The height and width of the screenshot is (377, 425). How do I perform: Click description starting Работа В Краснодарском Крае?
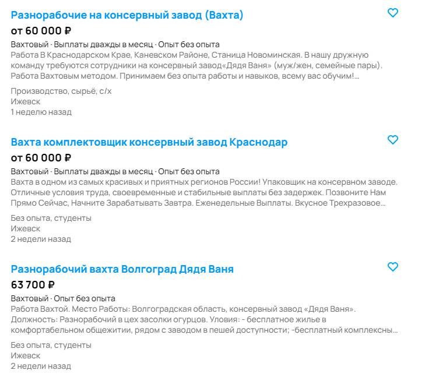(x=196, y=65)
